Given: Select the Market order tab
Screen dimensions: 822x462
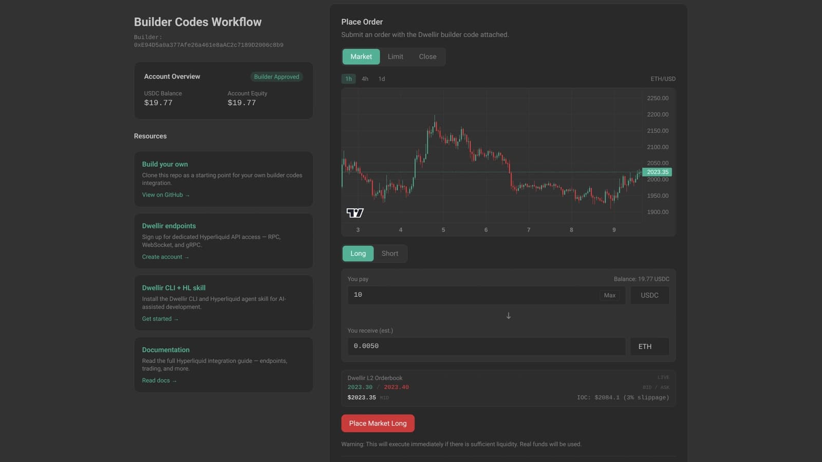Looking at the screenshot, I should click(361, 56).
